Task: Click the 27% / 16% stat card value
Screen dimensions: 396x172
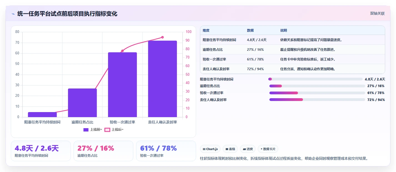Action: pyautogui.click(x=96, y=148)
